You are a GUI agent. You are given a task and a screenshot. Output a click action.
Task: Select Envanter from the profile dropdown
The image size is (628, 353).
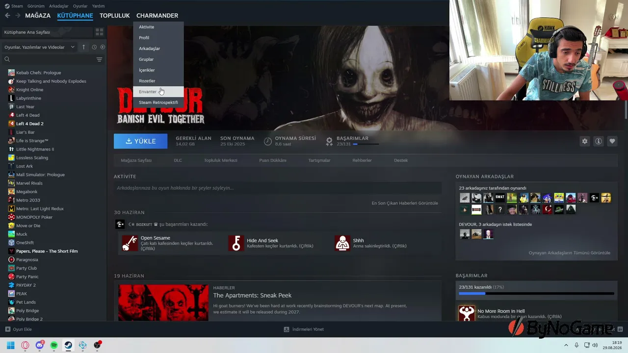[x=158, y=92]
